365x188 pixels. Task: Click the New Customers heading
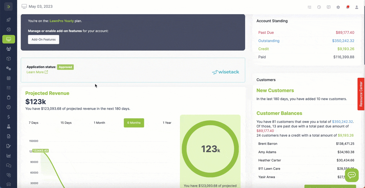[275, 90]
